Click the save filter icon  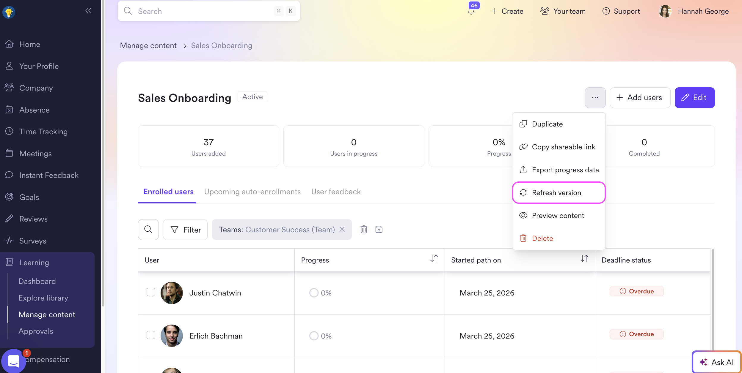(x=379, y=229)
